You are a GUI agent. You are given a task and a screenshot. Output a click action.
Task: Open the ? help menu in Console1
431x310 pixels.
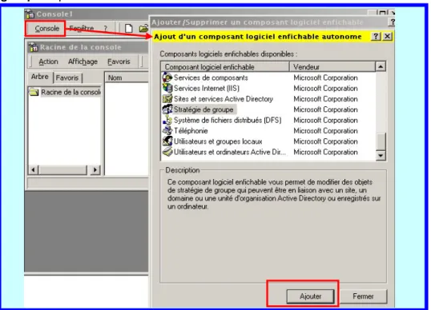[x=105, y=29]
